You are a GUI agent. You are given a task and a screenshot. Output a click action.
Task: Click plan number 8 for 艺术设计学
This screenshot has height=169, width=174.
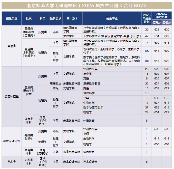pos(147,162)
